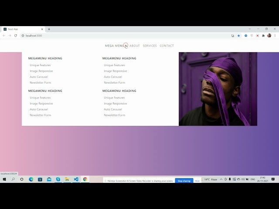Select the React App tab
Viewport: 279px width, 209px height.
point(23,29)
